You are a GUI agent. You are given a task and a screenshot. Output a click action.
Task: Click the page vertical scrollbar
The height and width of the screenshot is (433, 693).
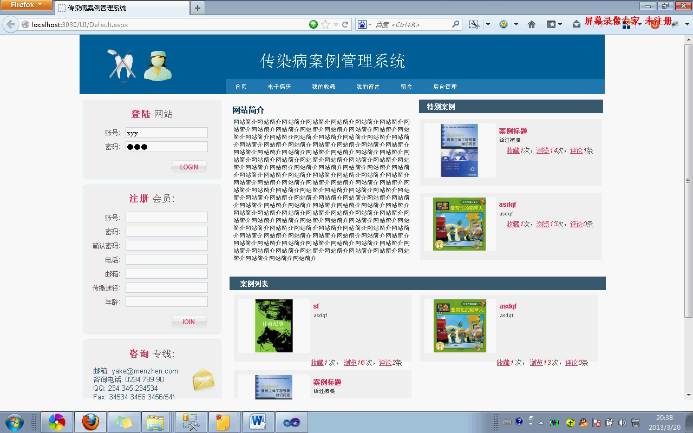tap(689, 181)
